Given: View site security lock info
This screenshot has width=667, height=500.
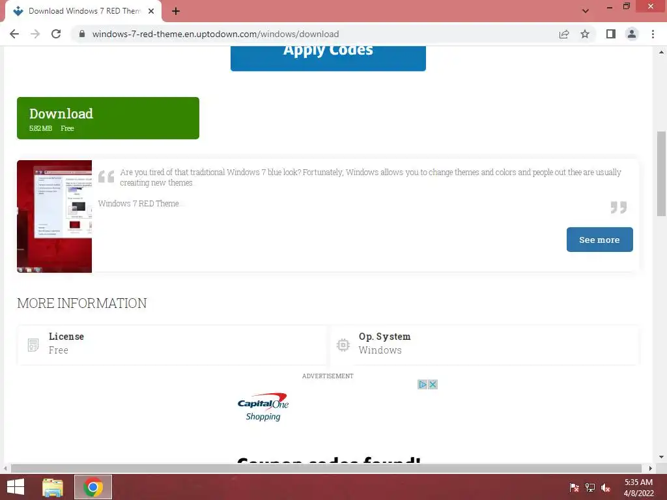Looking at the screenshot, I should point(82,34).
